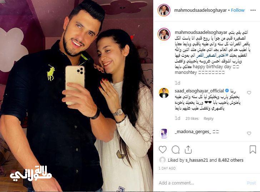The height and width of the screenshot is (192, 260).
Task: Like the post with heart icon
Action: coord(162,150)
